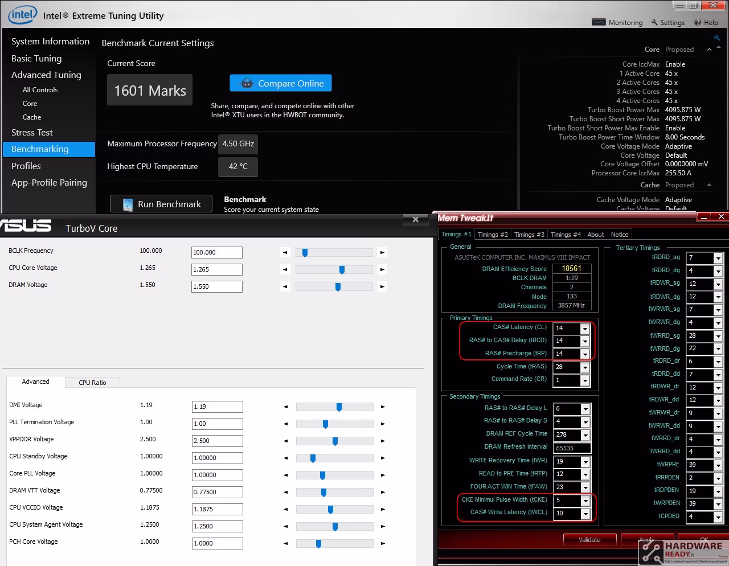
Task: Increase DMI Voltage with the right arrow
Action: coord(383,407)
